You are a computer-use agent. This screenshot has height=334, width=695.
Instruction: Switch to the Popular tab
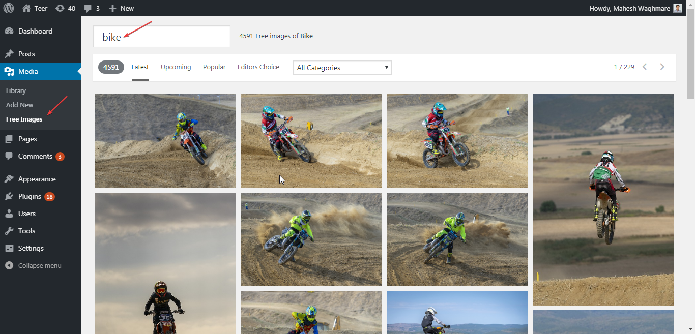[214, 67]
